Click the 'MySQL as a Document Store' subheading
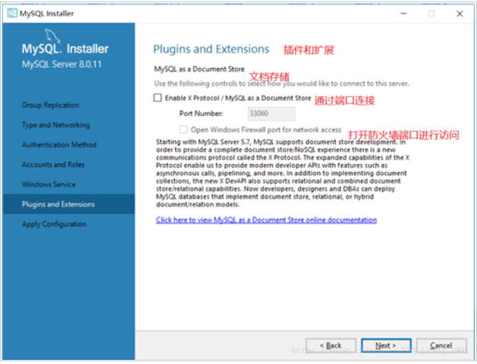This screenshot has width=477, height=364. tap(199, 69)
